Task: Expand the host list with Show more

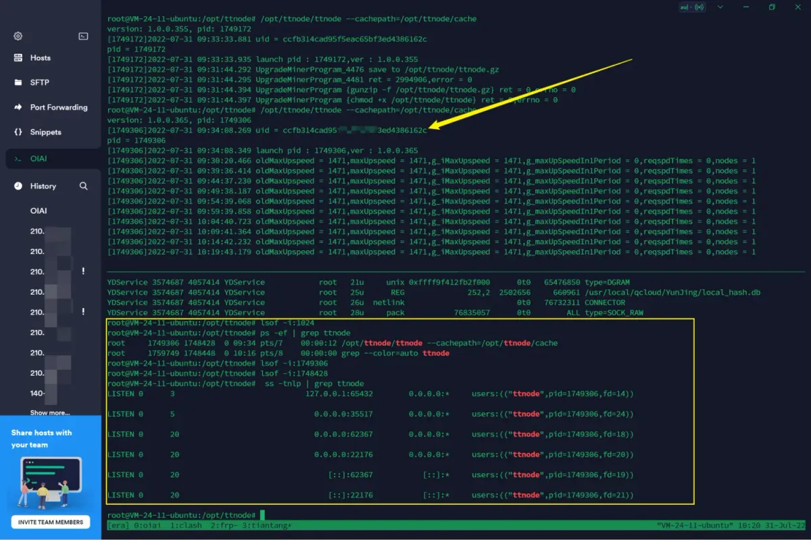Action: tap(51, 412)
